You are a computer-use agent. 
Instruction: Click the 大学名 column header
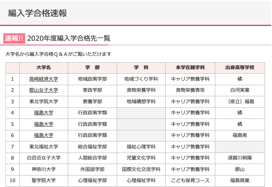[x=43, y=68]
